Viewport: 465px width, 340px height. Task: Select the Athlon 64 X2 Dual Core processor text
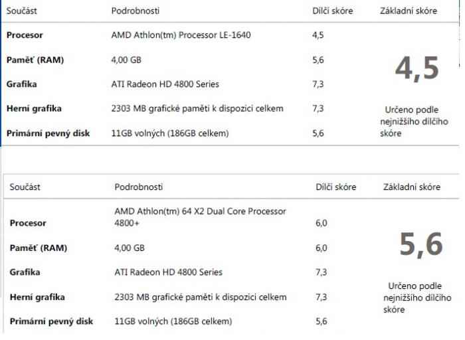(200, 217)
